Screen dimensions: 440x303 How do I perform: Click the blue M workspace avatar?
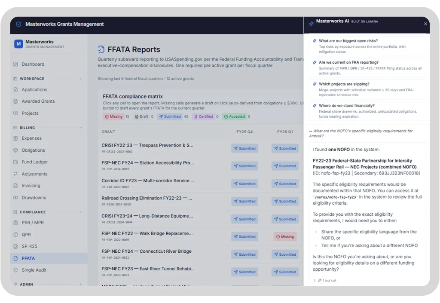click(18, 44)
